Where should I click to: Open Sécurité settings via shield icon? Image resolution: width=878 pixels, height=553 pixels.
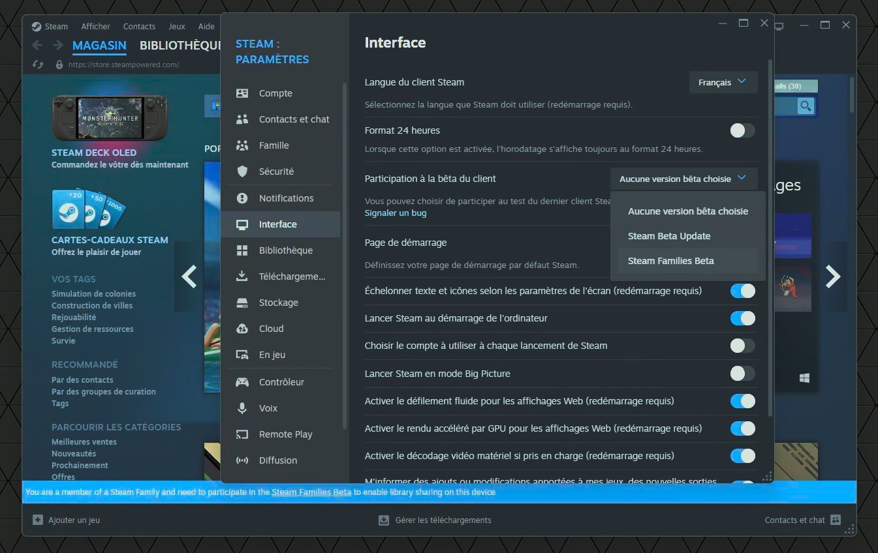pos(242,172)
